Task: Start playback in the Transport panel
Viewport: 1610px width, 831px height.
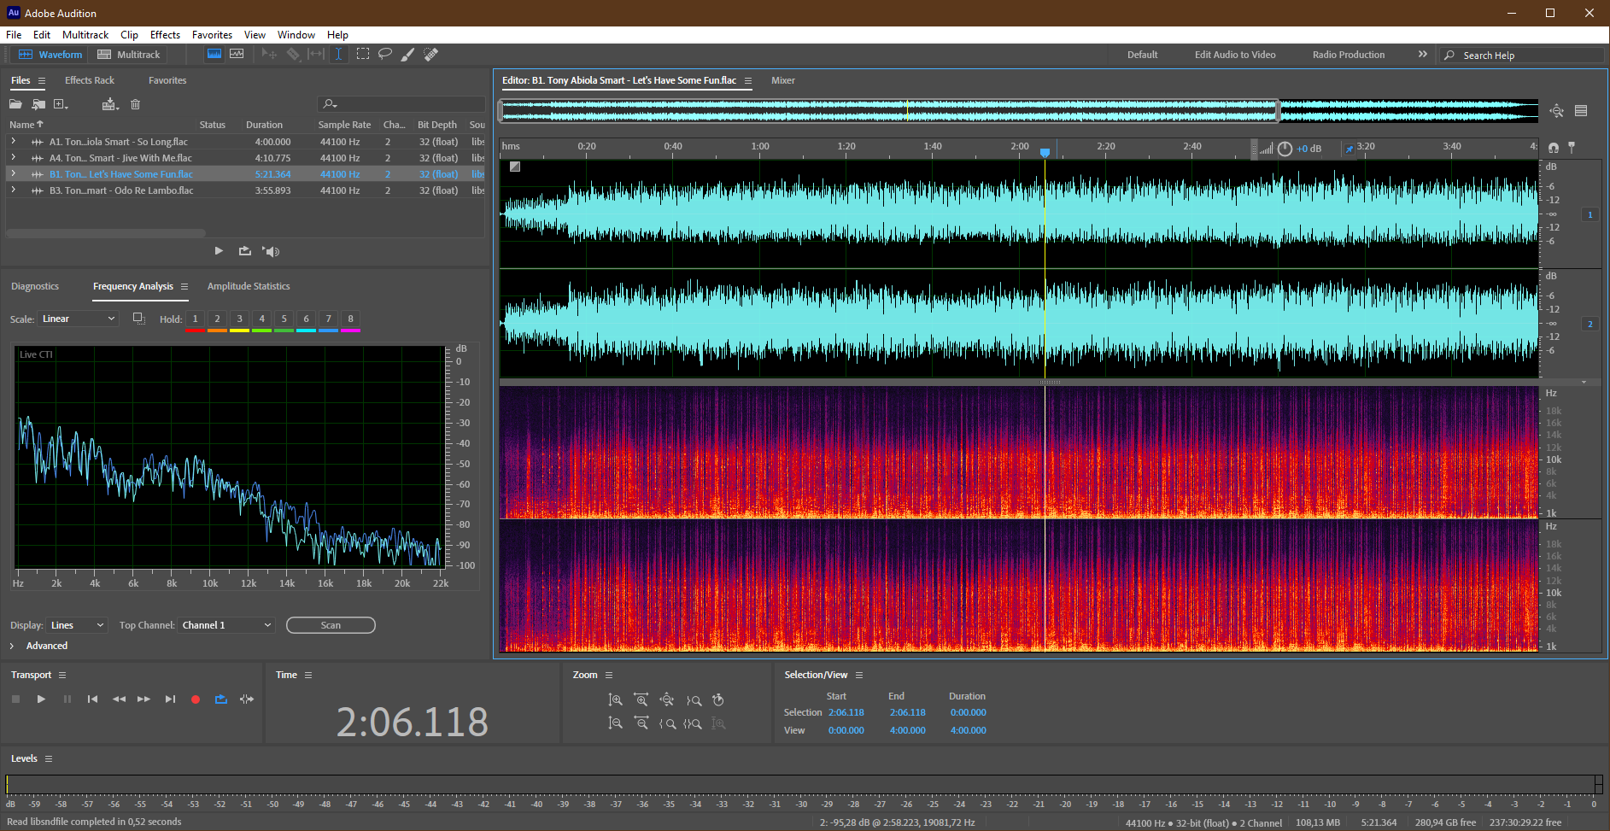Action: (x=41, y=699)
